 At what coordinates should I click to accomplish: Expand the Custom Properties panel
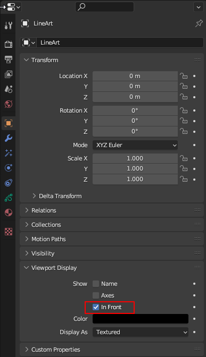coord(27,350)
